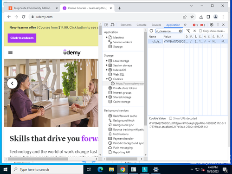Click the clear all cookies icon
Viewport: 232px width, 174px height.
click(x=188, y=31)
